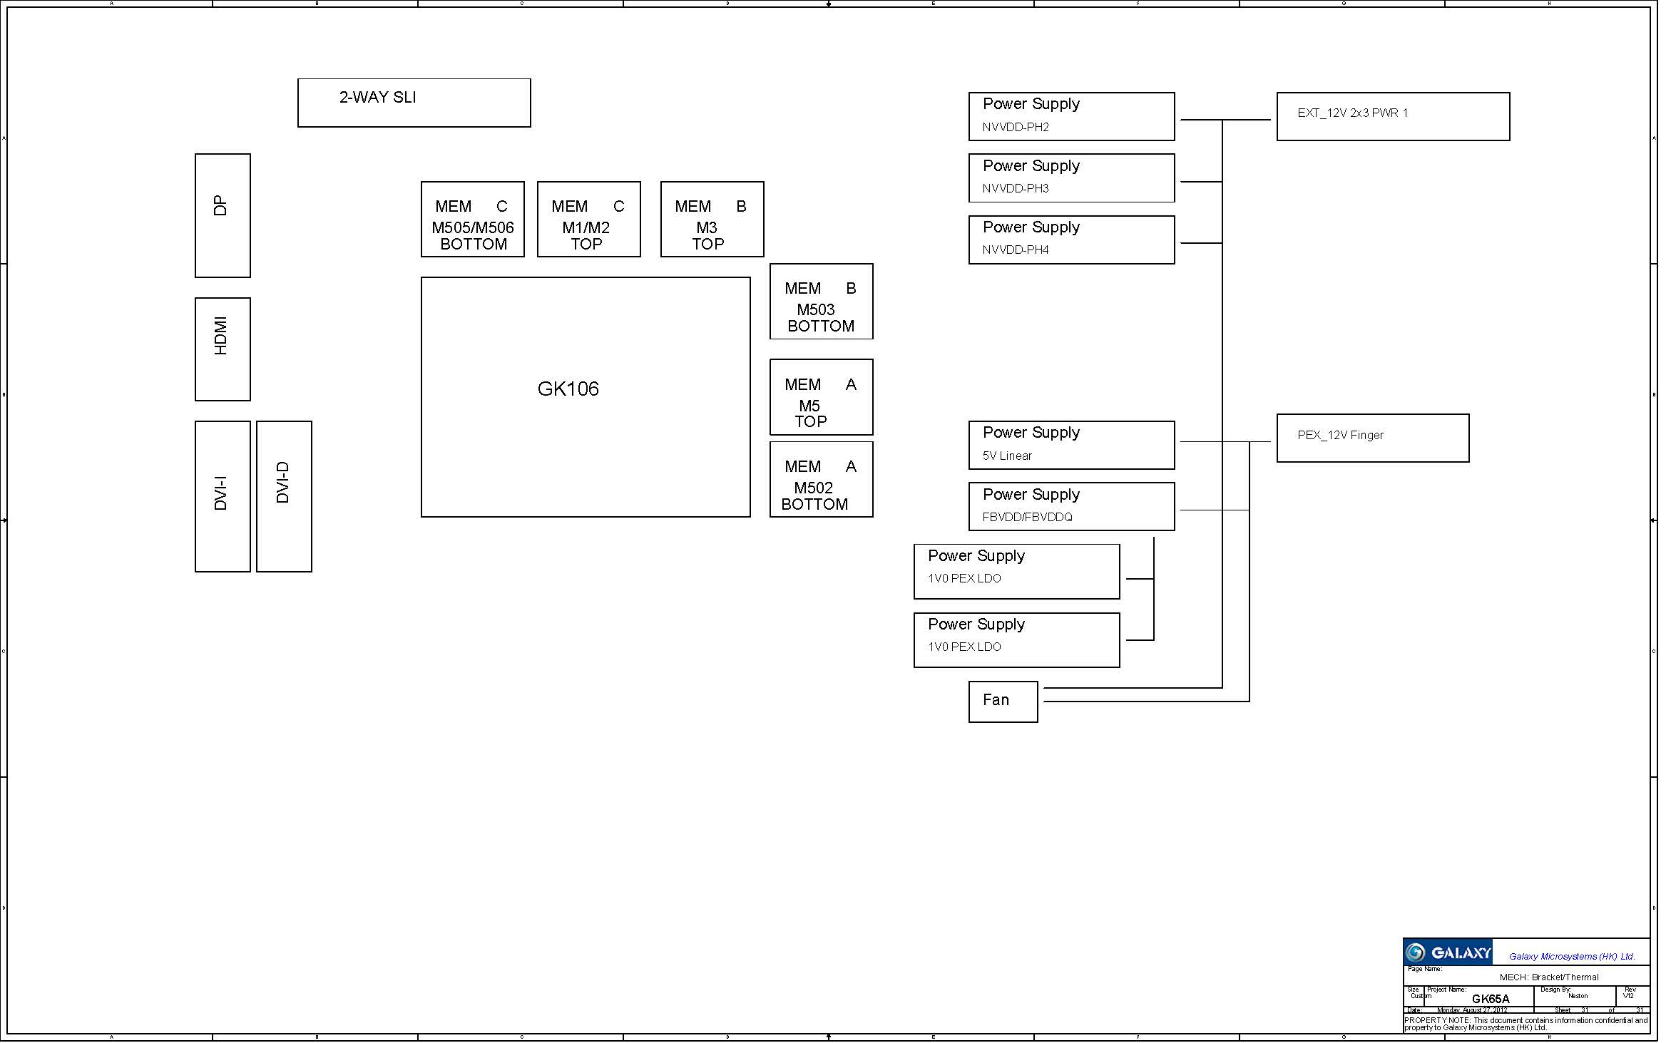This screenshot has width=1666, height=1043.
Task: Click the NVVDD-PH2 Power Supply block
Action: coord(1070,116)
